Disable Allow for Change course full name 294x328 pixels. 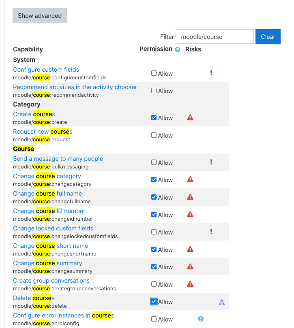tap(154, 197)
